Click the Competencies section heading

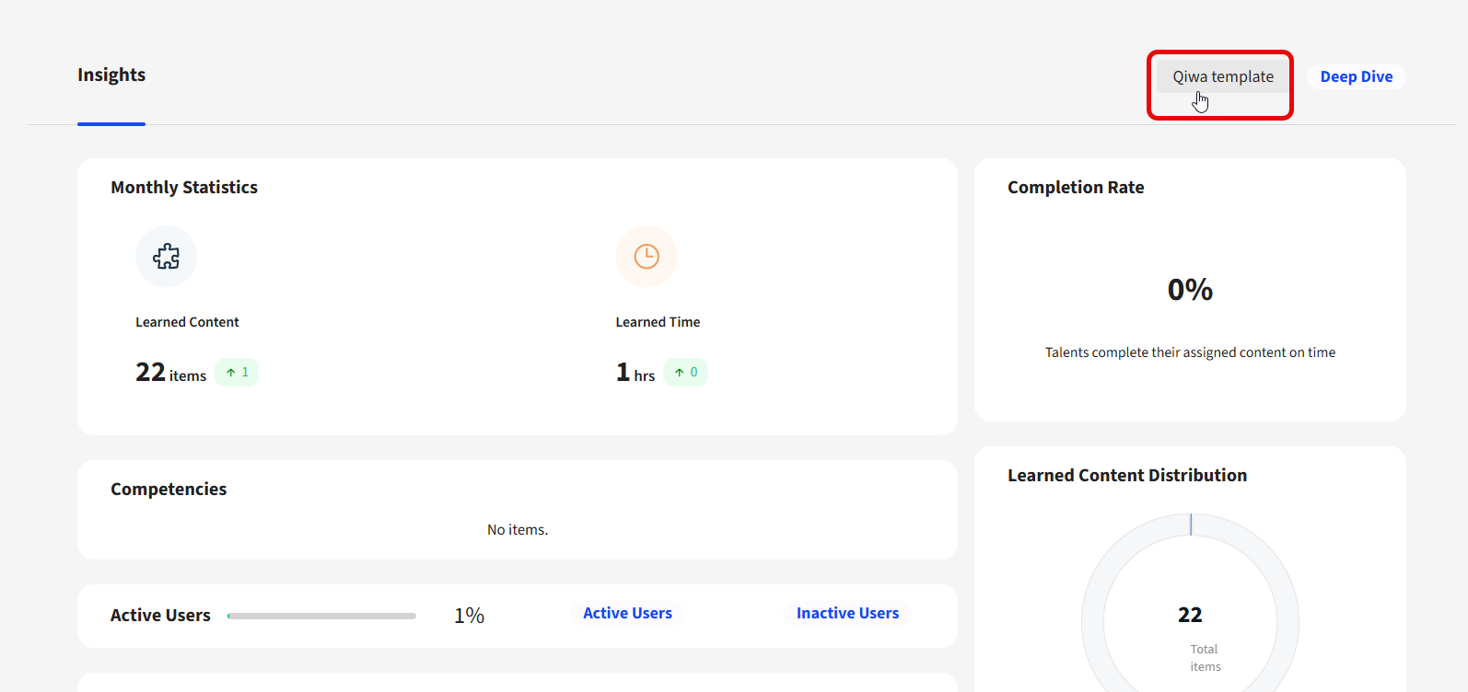coord(169,490)
